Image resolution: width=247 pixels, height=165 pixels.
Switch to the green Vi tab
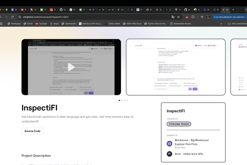[x=43, y=9]
